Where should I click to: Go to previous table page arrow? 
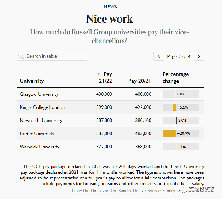pyautogui.click(x=159, y=56)
